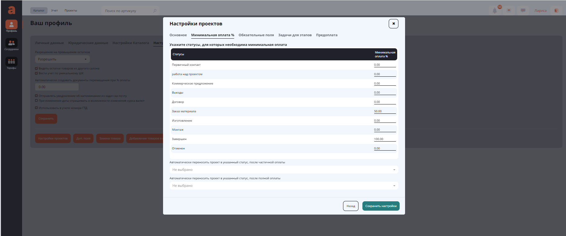The width and height of the screenshot is (566, 236).
Task: Click the logout door icon
Action: pos(556,11)
